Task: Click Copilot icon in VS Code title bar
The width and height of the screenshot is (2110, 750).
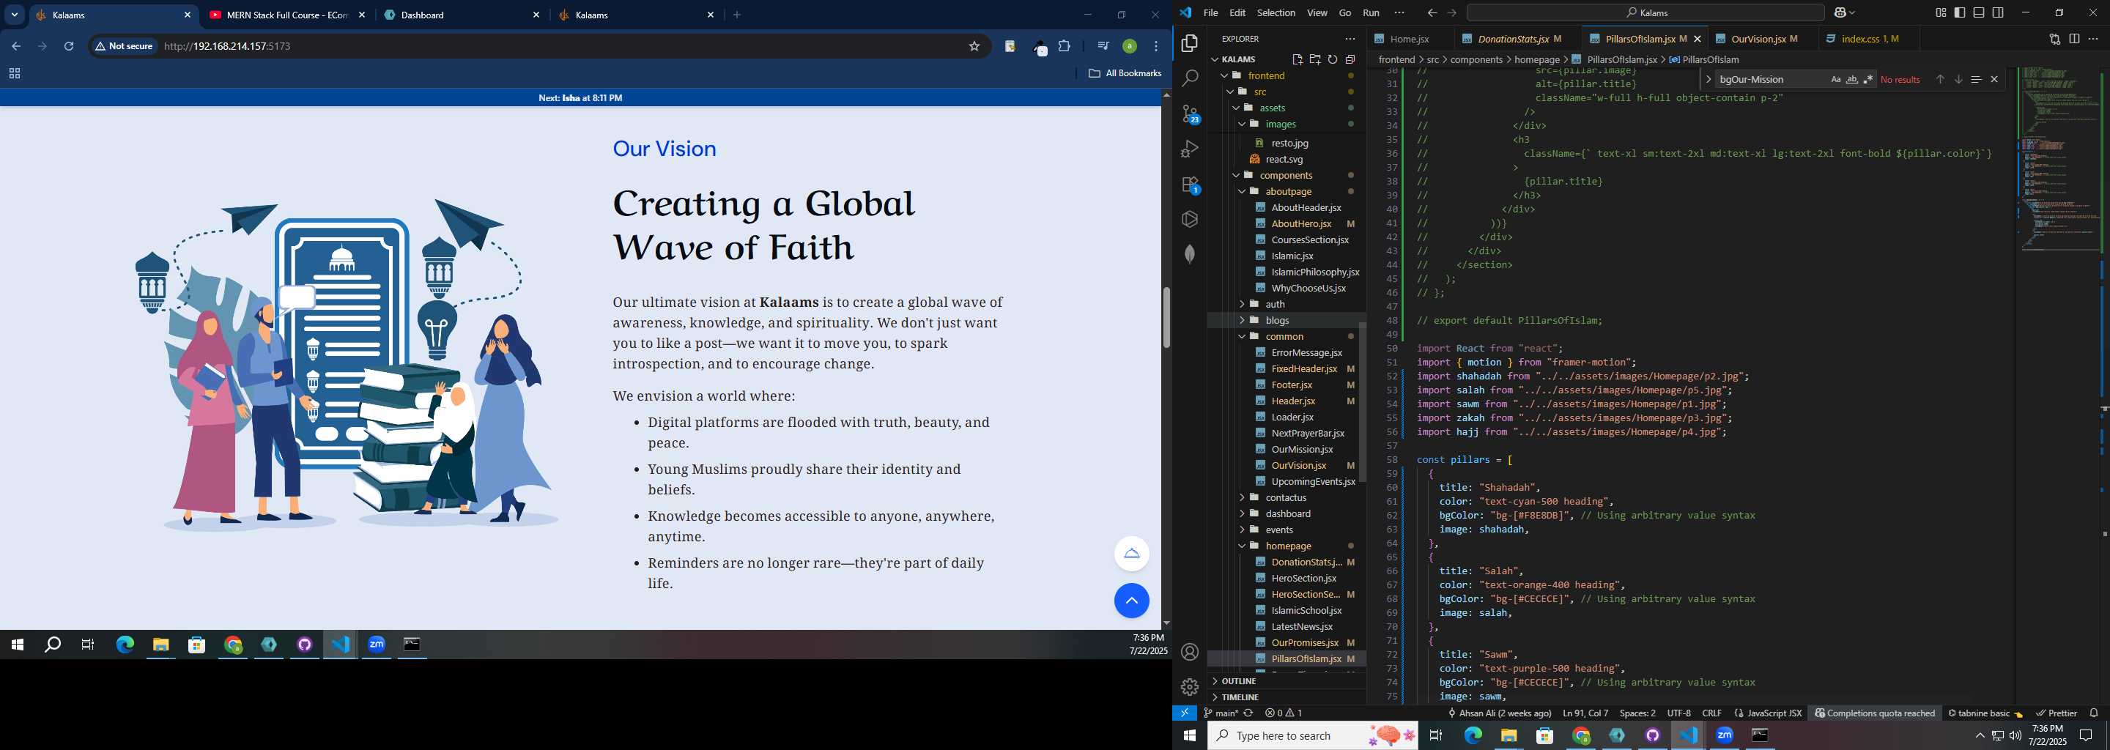Action: (1839, 12)
